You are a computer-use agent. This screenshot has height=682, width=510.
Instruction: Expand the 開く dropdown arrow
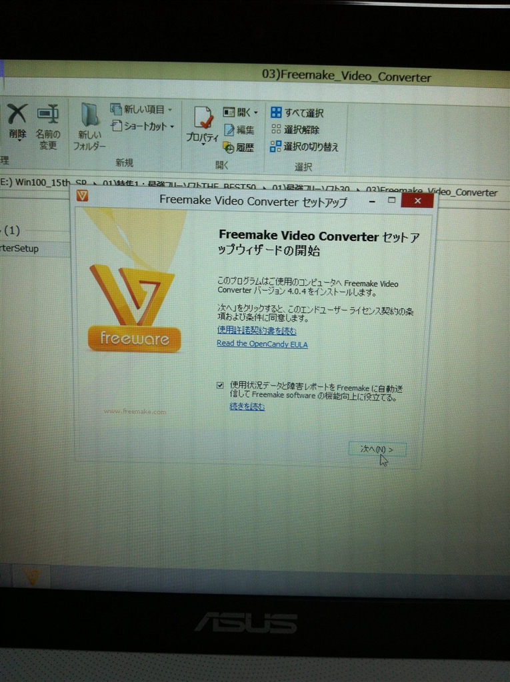[255, 113]
